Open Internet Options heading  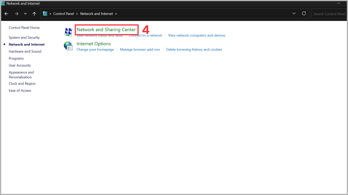94,44
